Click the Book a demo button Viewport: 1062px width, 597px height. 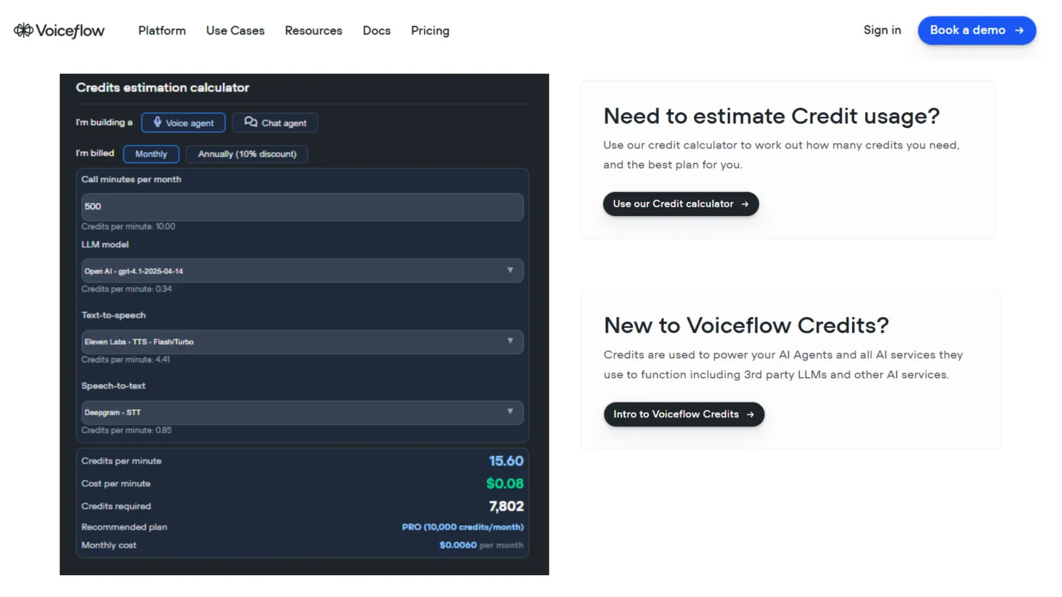(977, 30)
